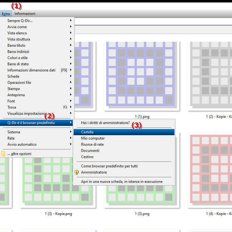Viewport: 232px width, 232px height.
Task: Open the Font submenu
Action: tap(37, 101)
